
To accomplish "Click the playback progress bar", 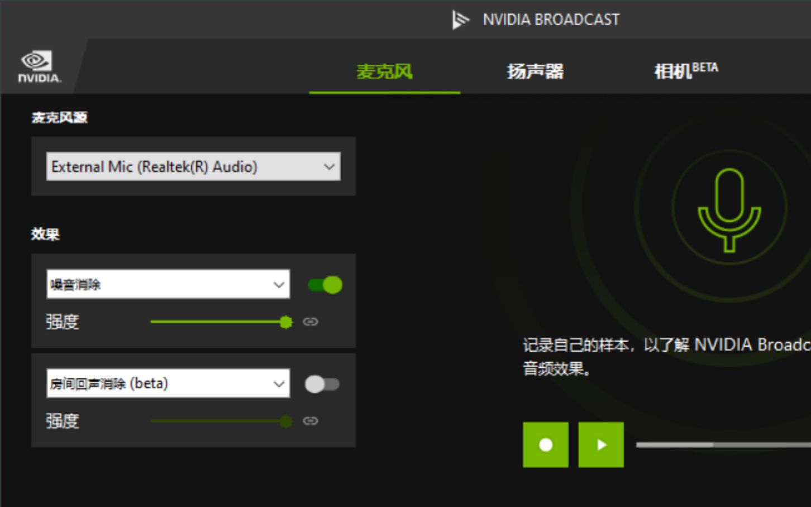I will point(723,444).
